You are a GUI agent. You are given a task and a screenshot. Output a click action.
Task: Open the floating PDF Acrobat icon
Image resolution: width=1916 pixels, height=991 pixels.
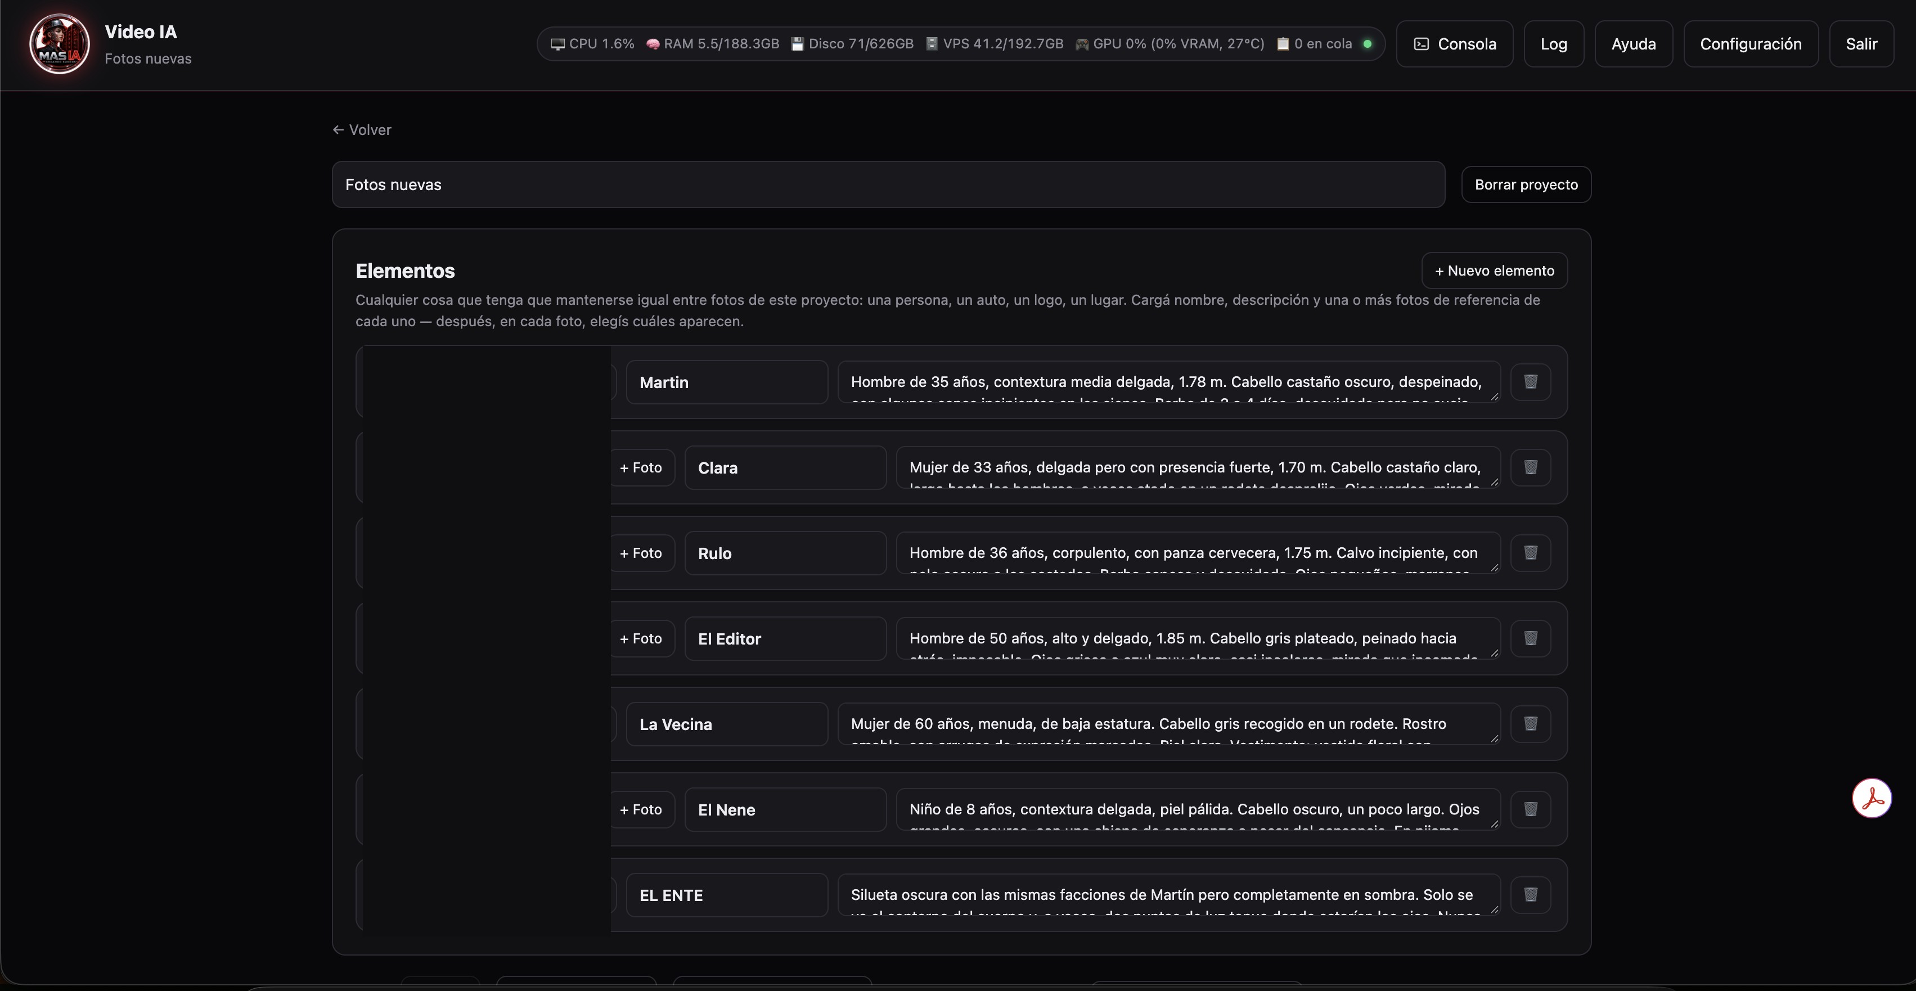pos(1872,798)
